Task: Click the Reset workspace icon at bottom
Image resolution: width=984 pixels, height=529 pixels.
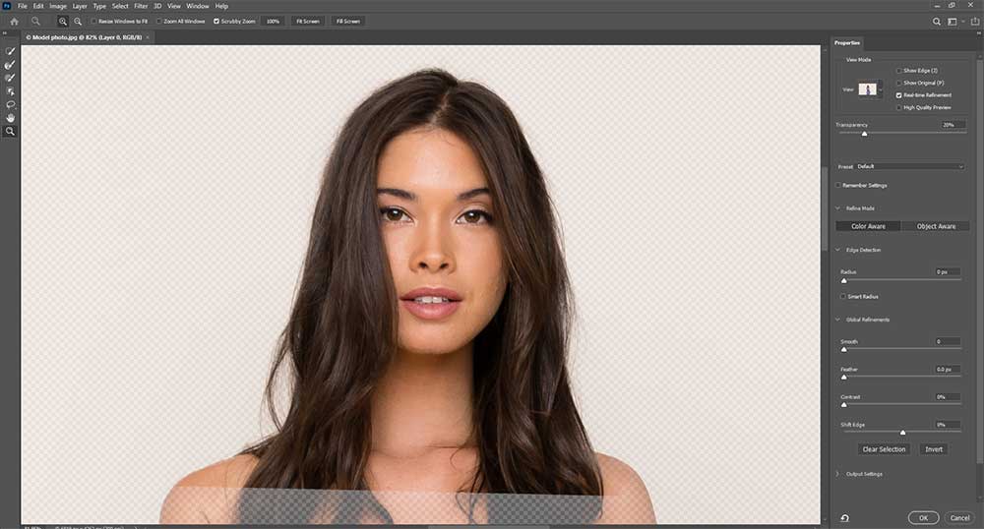Action: pyautogui.click(x=844, y=518)
